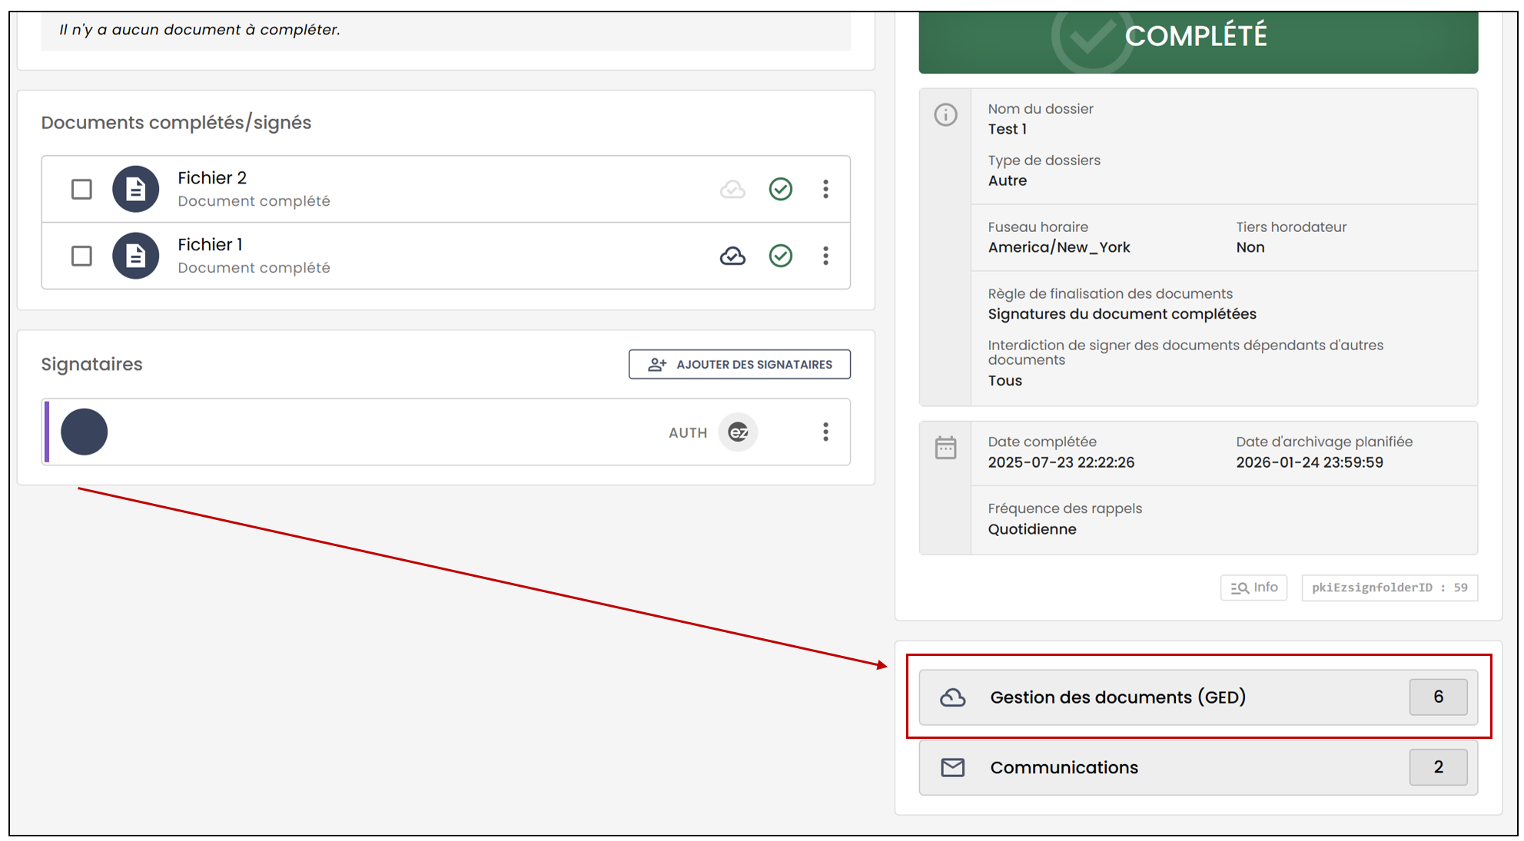
Task: Click the signer avatar circle
Action: click(x=84, y=432)
